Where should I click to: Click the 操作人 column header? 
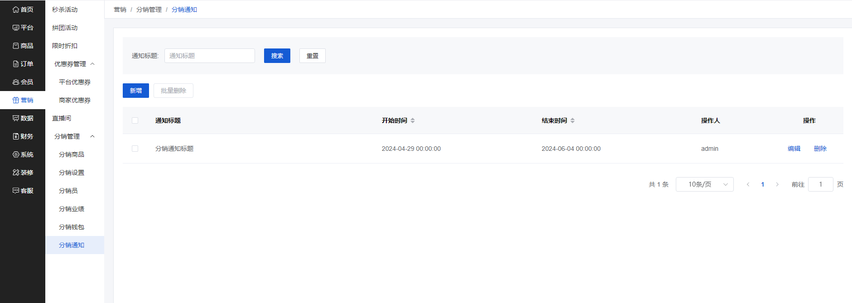(711, 120)
